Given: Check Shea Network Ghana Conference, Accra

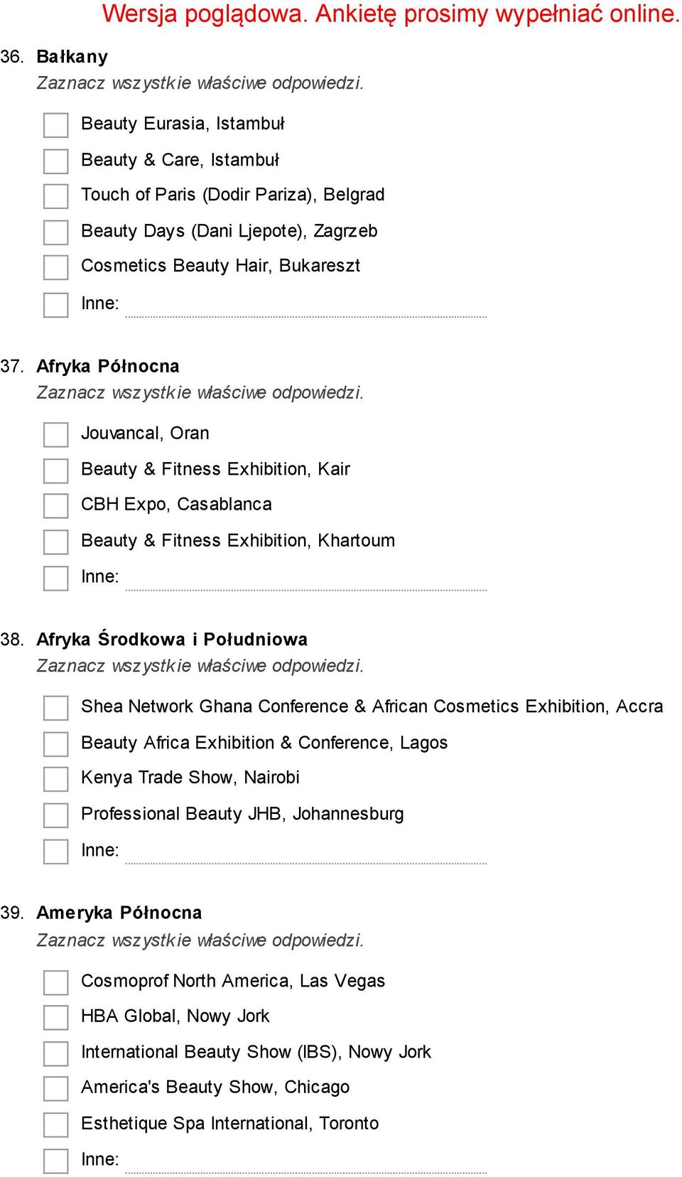Looking at the screenshot, I should 55,708.
